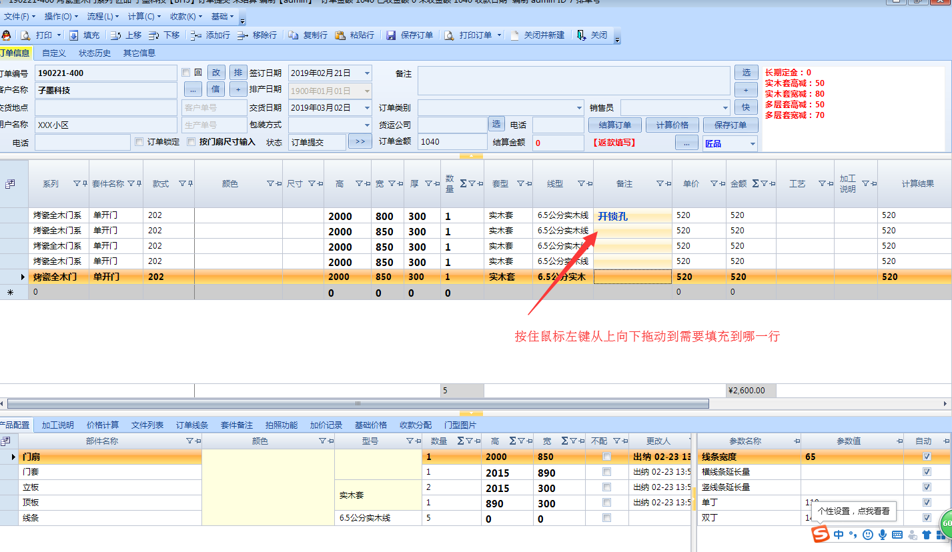Expand the 订单类别 dropdown
The image size is (952, 552).
tap(578, 107)
